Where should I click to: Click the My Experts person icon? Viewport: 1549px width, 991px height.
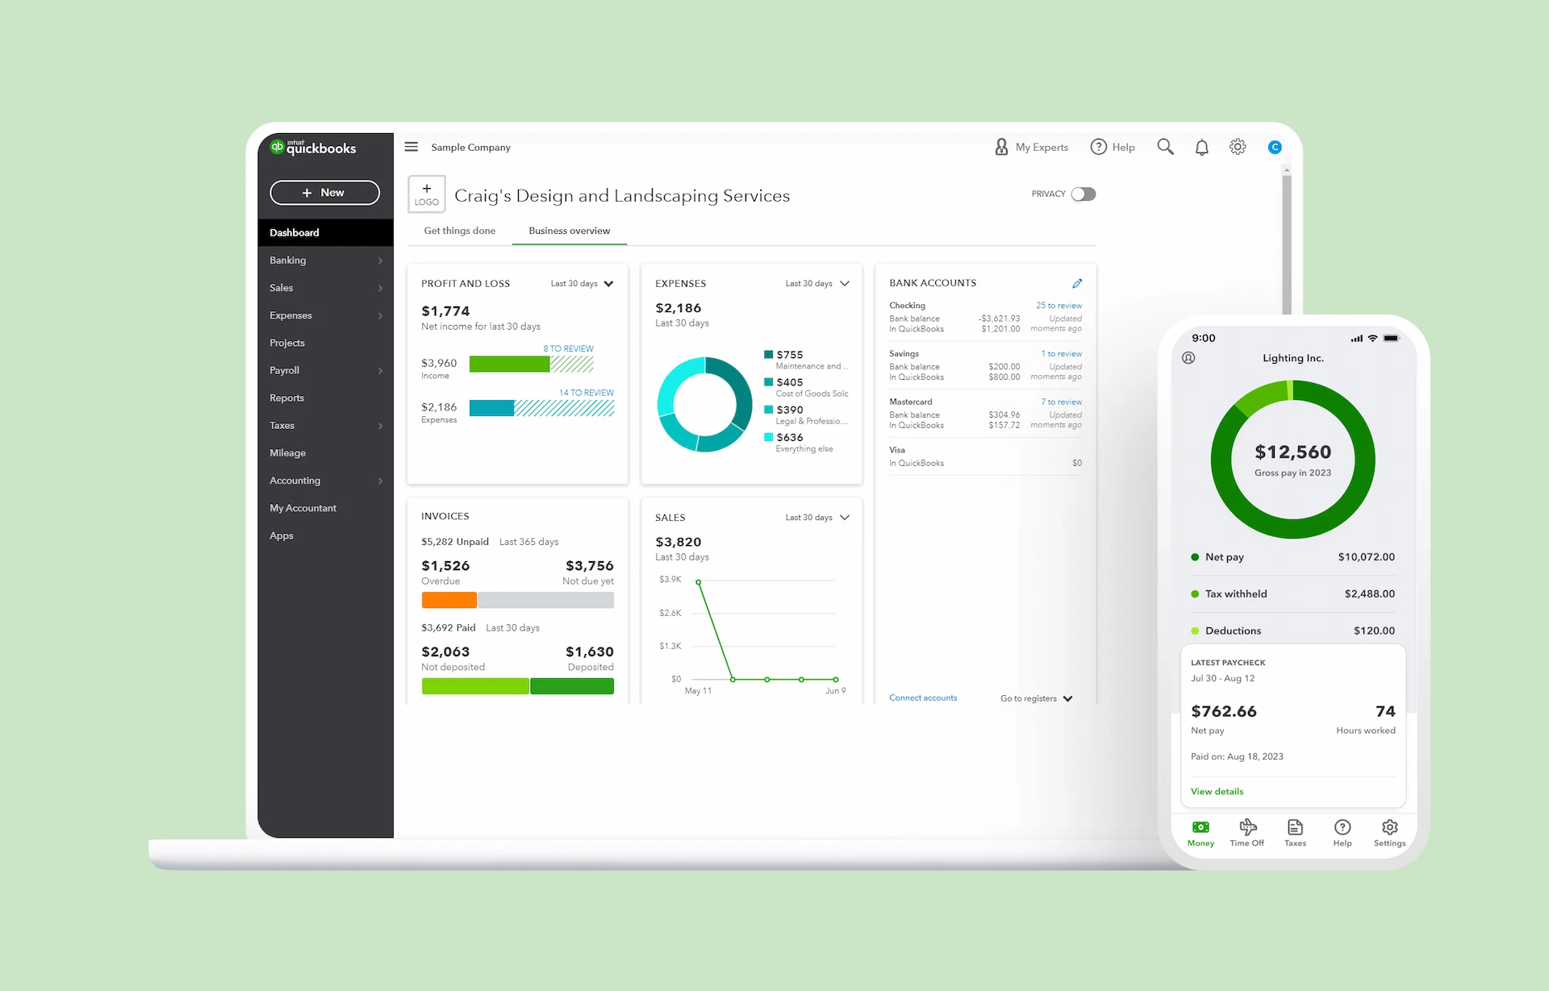(1000, 147)
